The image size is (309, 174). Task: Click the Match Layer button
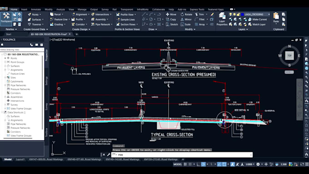pos(257,25)
